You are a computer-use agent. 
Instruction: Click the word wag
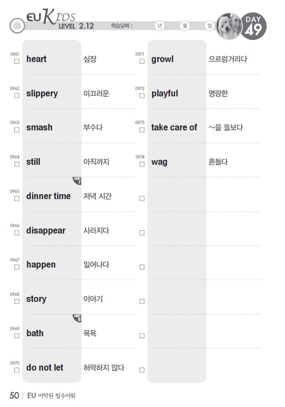[x=159, y=162]
